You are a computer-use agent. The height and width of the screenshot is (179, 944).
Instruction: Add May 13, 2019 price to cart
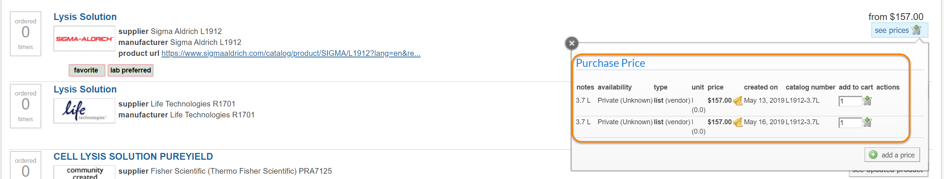(x=867, y=101)
